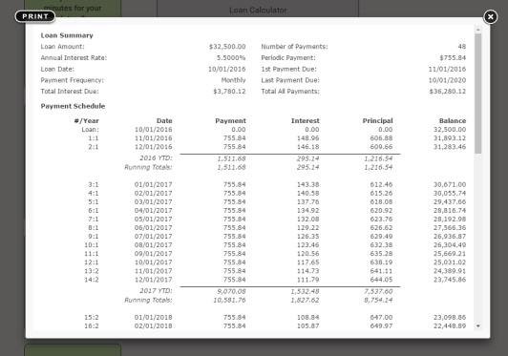Click the Principal column header
The height and width of the screenshot is (356, 508).
click(377, 121)
